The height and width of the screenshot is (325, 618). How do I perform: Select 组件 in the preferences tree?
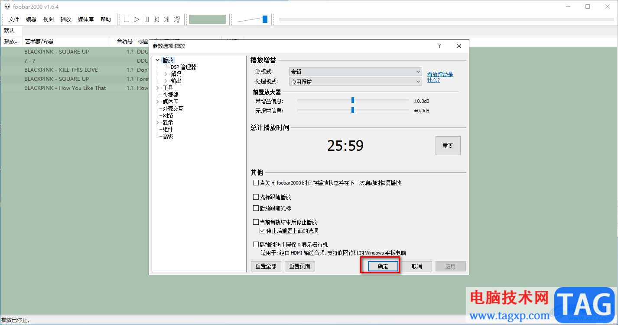coord(168,130)
